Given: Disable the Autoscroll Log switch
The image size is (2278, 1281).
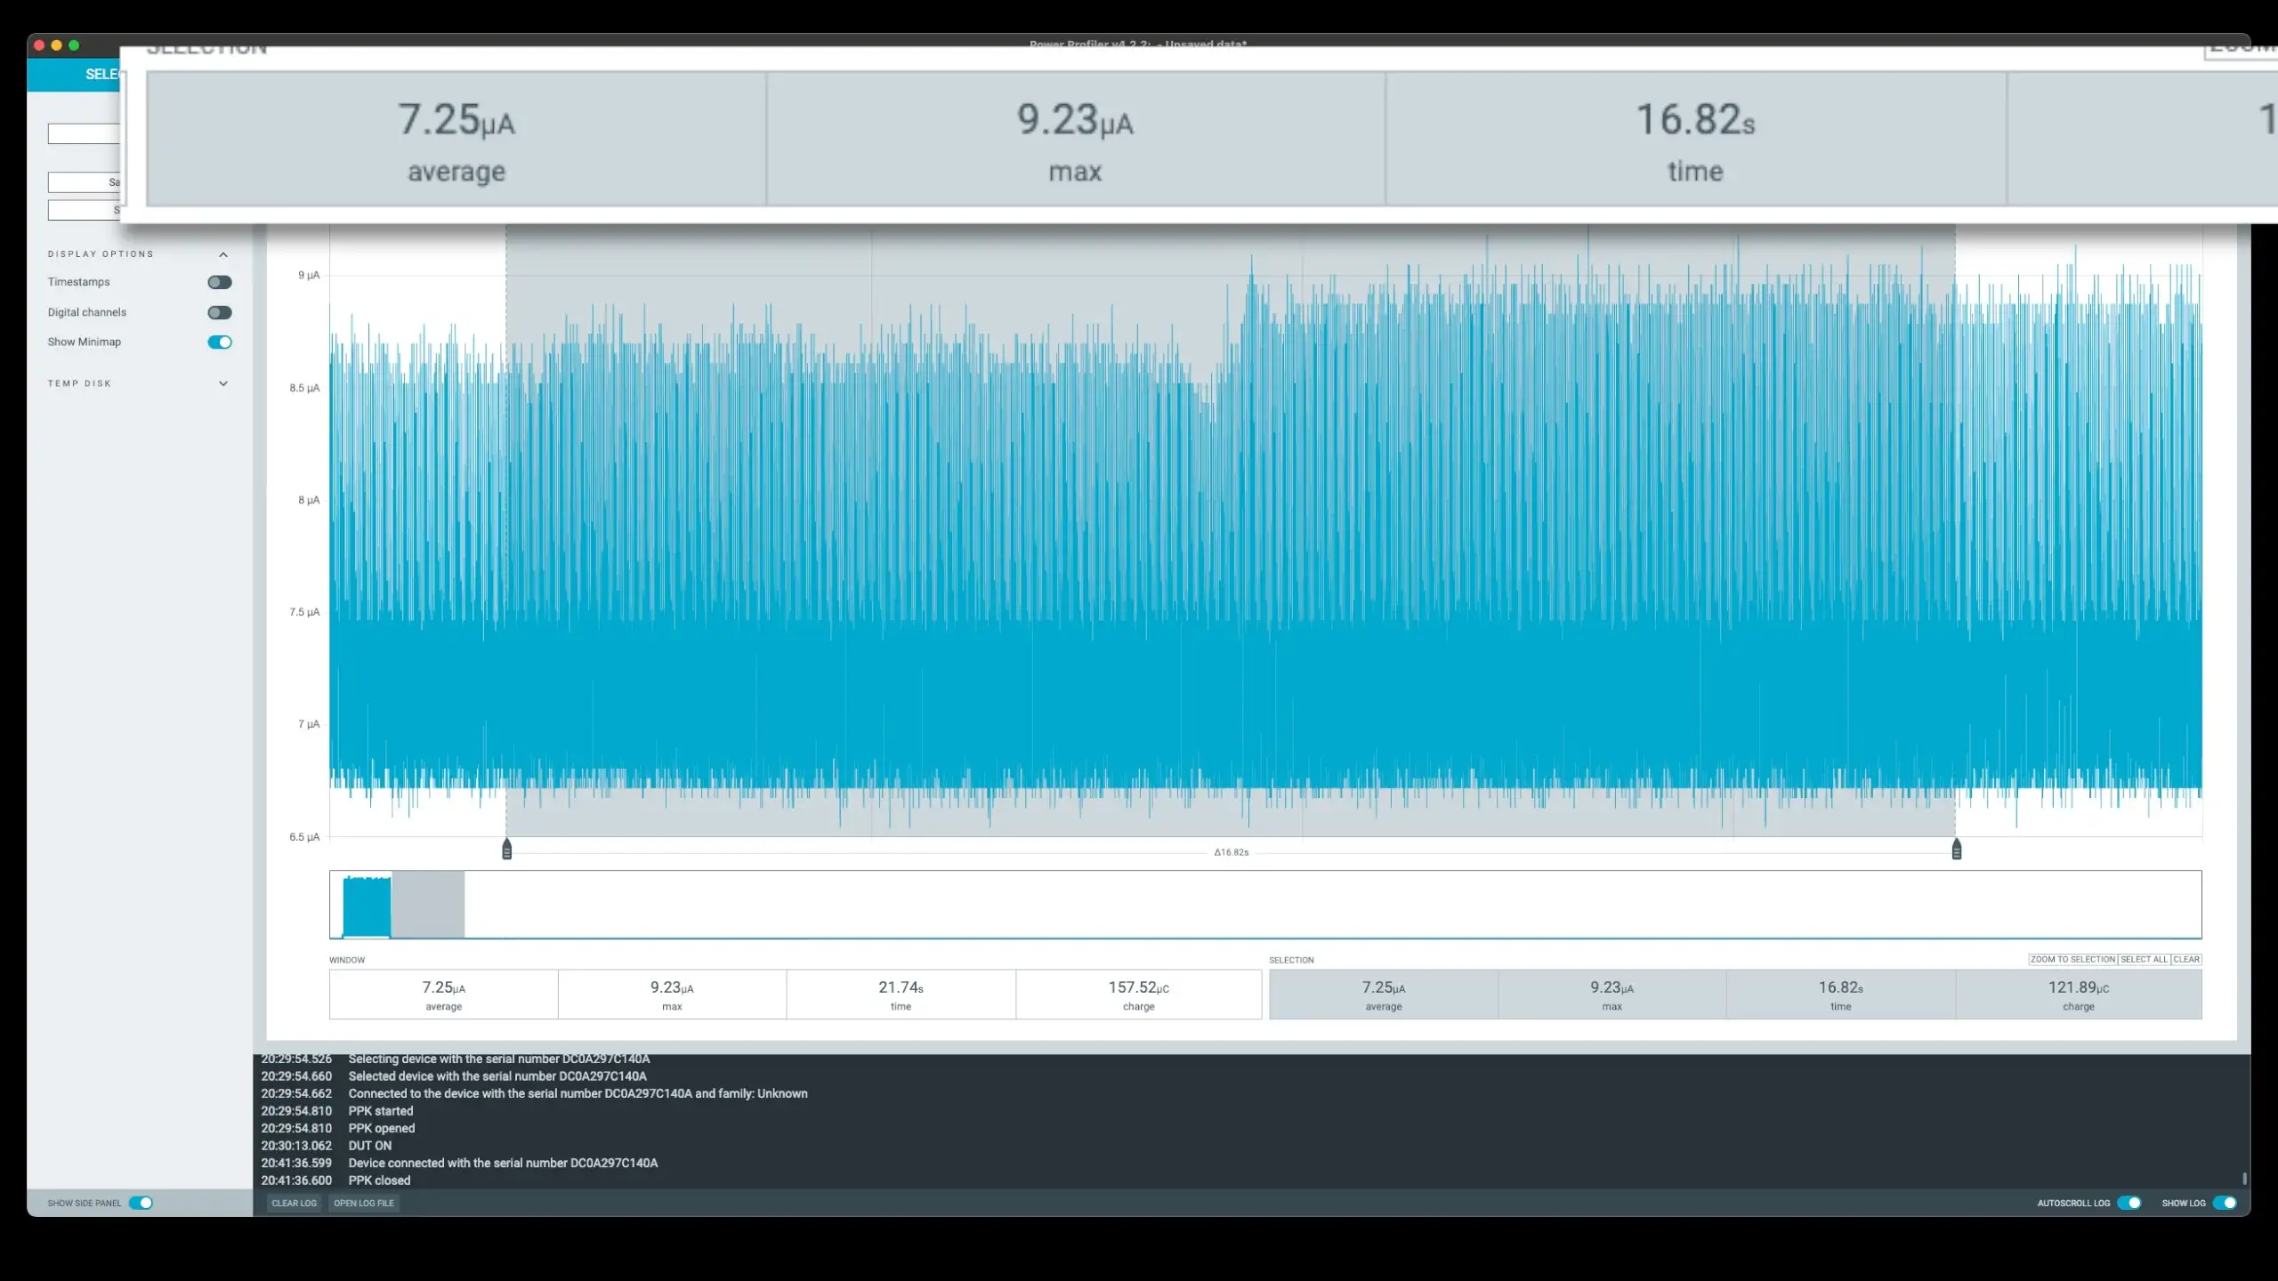Looking at the screenshot, I should [x=2129, y=1203].
